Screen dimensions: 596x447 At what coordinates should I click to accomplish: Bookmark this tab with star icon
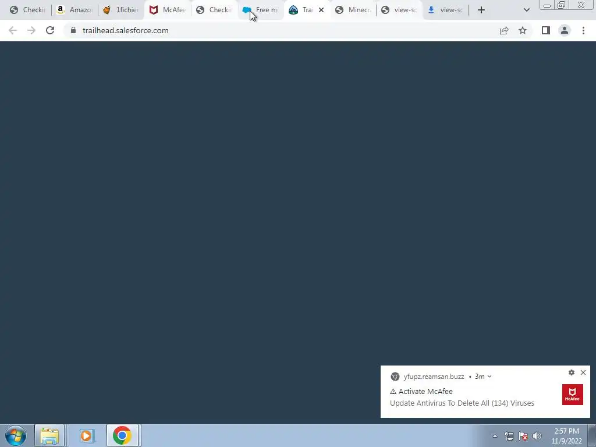point(523,30)
